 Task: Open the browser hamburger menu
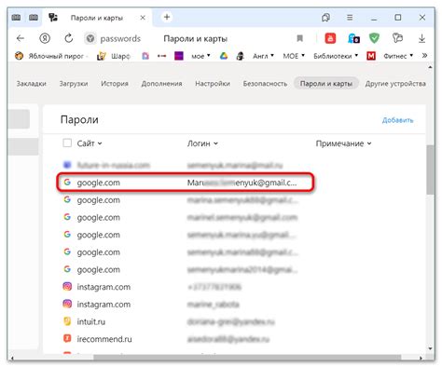[x=350, y=18]
